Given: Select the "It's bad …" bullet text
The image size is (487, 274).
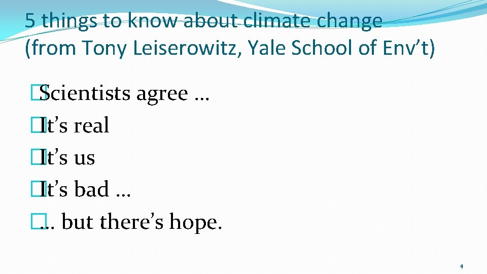Looking at the screenshot, I should click(85, 189).
